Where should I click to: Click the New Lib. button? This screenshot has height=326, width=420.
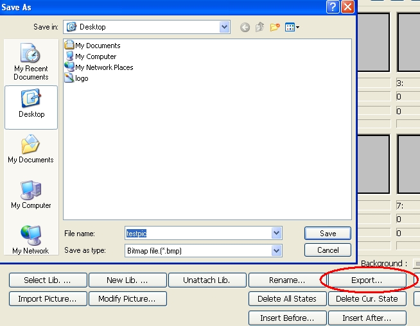point(128,280)
